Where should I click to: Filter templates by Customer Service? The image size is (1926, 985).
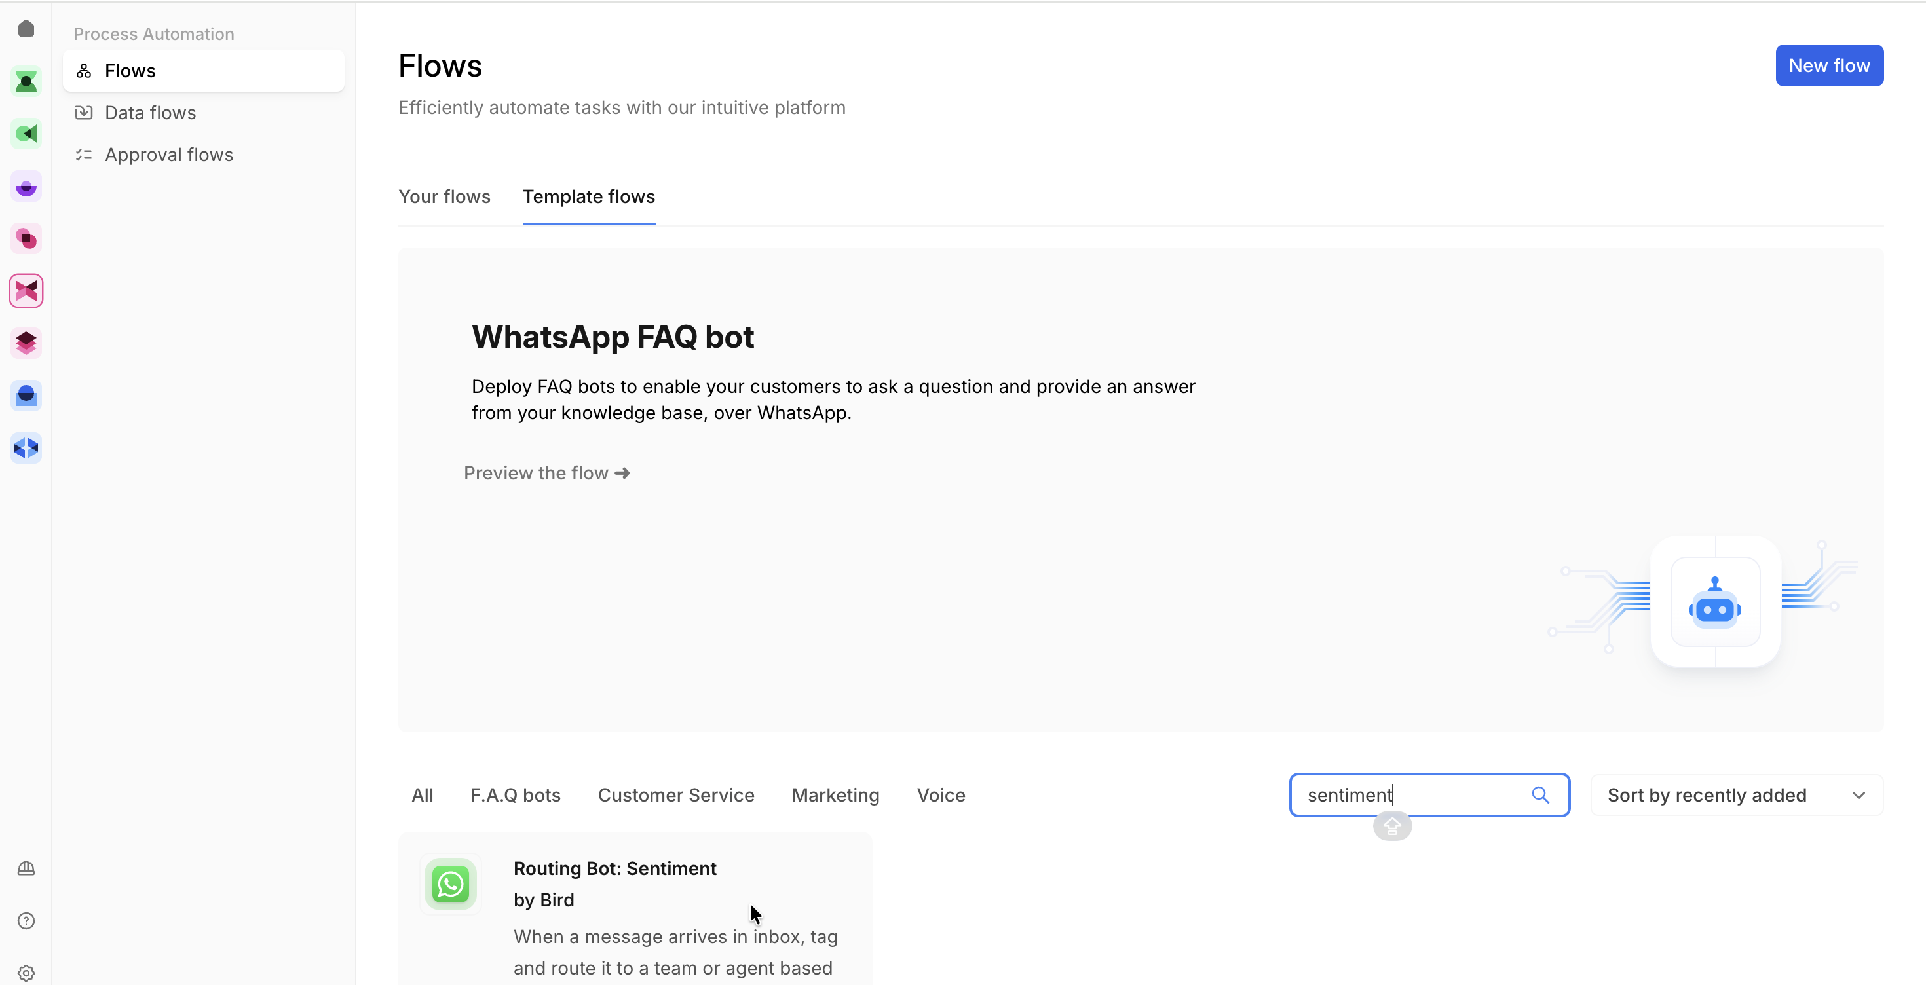point(675,794)
